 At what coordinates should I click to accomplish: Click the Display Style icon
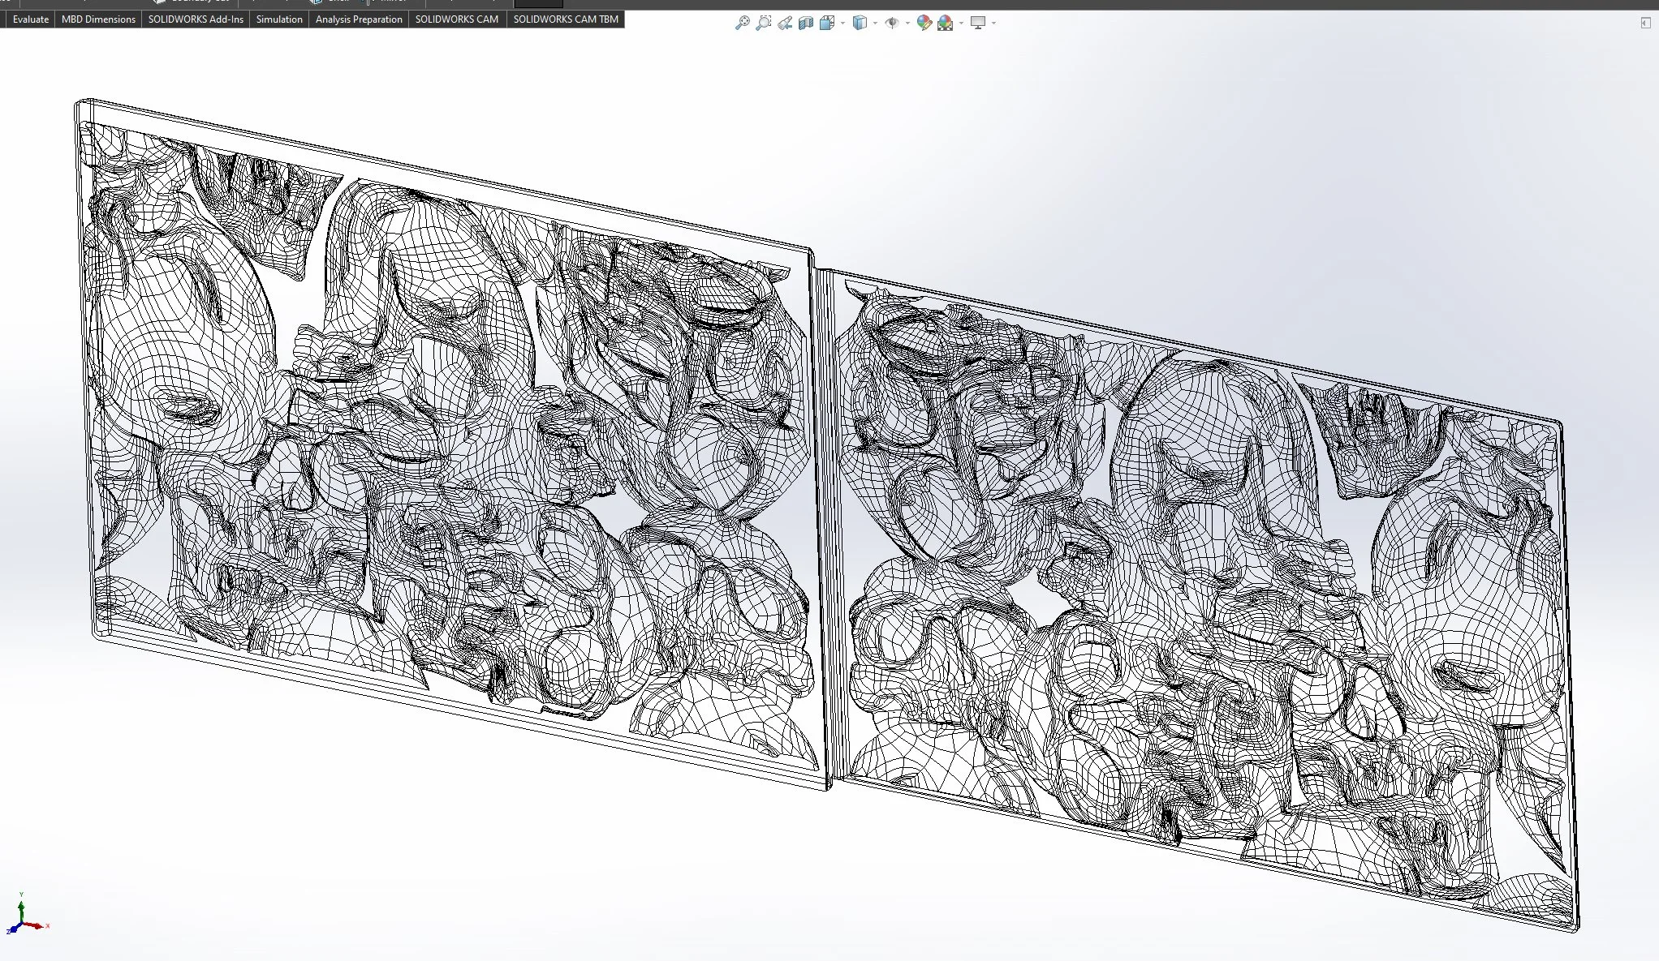tap(860, 23)
